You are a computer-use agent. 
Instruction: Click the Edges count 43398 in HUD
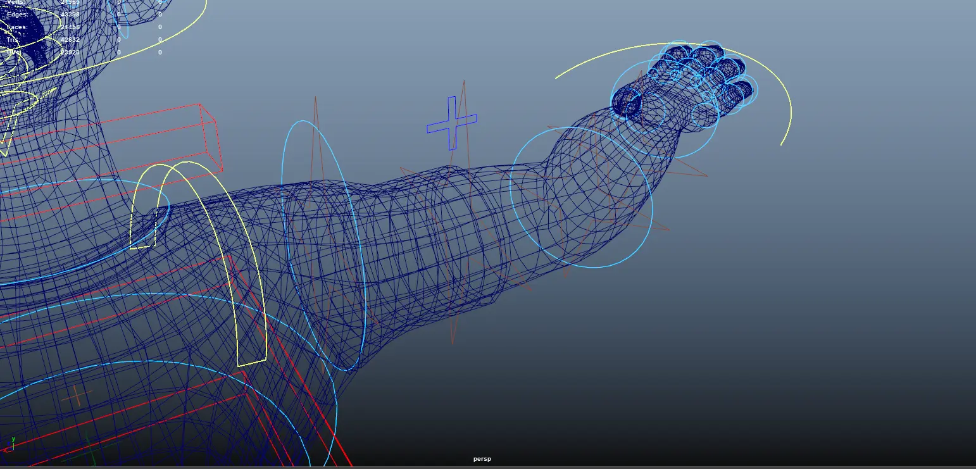pos(70,14)
